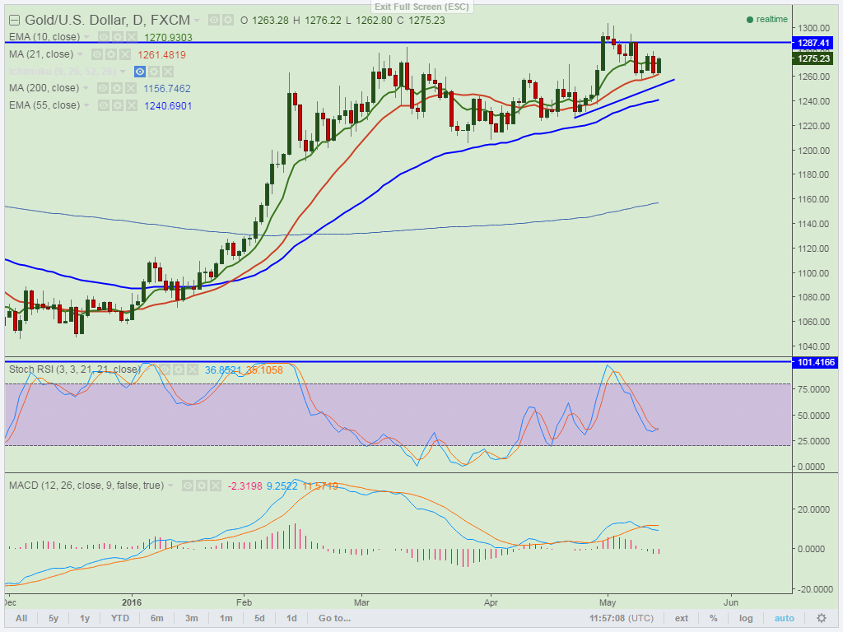Open settings gear for EMA (10, close)

click(117, 37)
